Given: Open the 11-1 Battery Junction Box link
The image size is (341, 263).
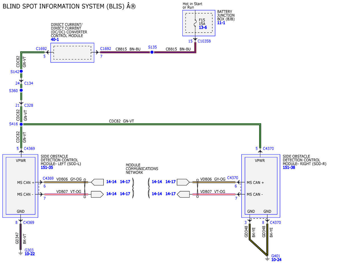Looking at the screenshot, I should [x=221, y=22].
